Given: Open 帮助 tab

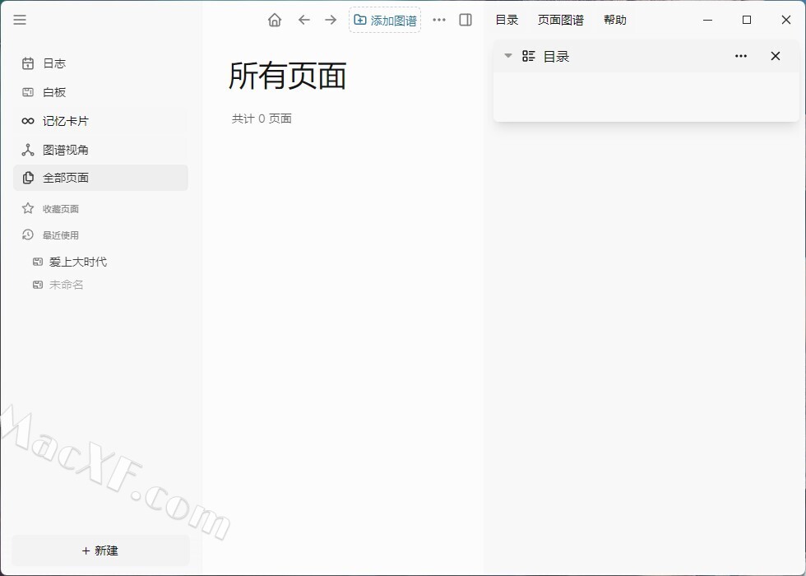Looking at the screenshot, I should pyautogui.click(x=615, y=20).
